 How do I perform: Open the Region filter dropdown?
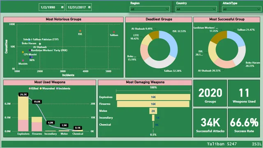click(x=150, y=9)
